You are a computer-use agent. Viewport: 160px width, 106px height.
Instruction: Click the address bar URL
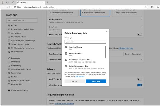pos(39,7)
